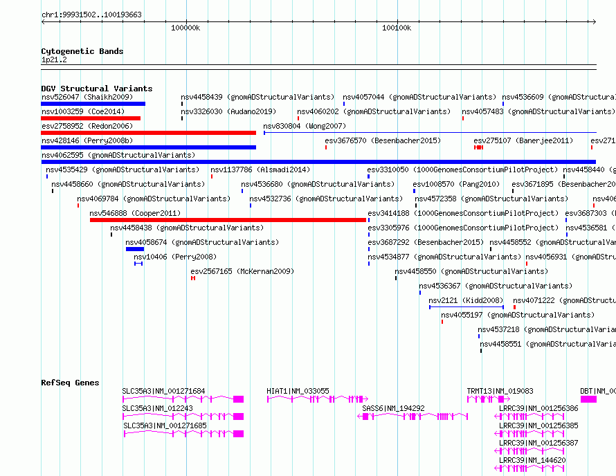Open the nsv4534877 variant label
Screen dimensions: 616x476
pos(444,257)
